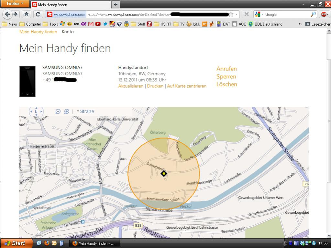Click the N compass on the map

point(36,112)
